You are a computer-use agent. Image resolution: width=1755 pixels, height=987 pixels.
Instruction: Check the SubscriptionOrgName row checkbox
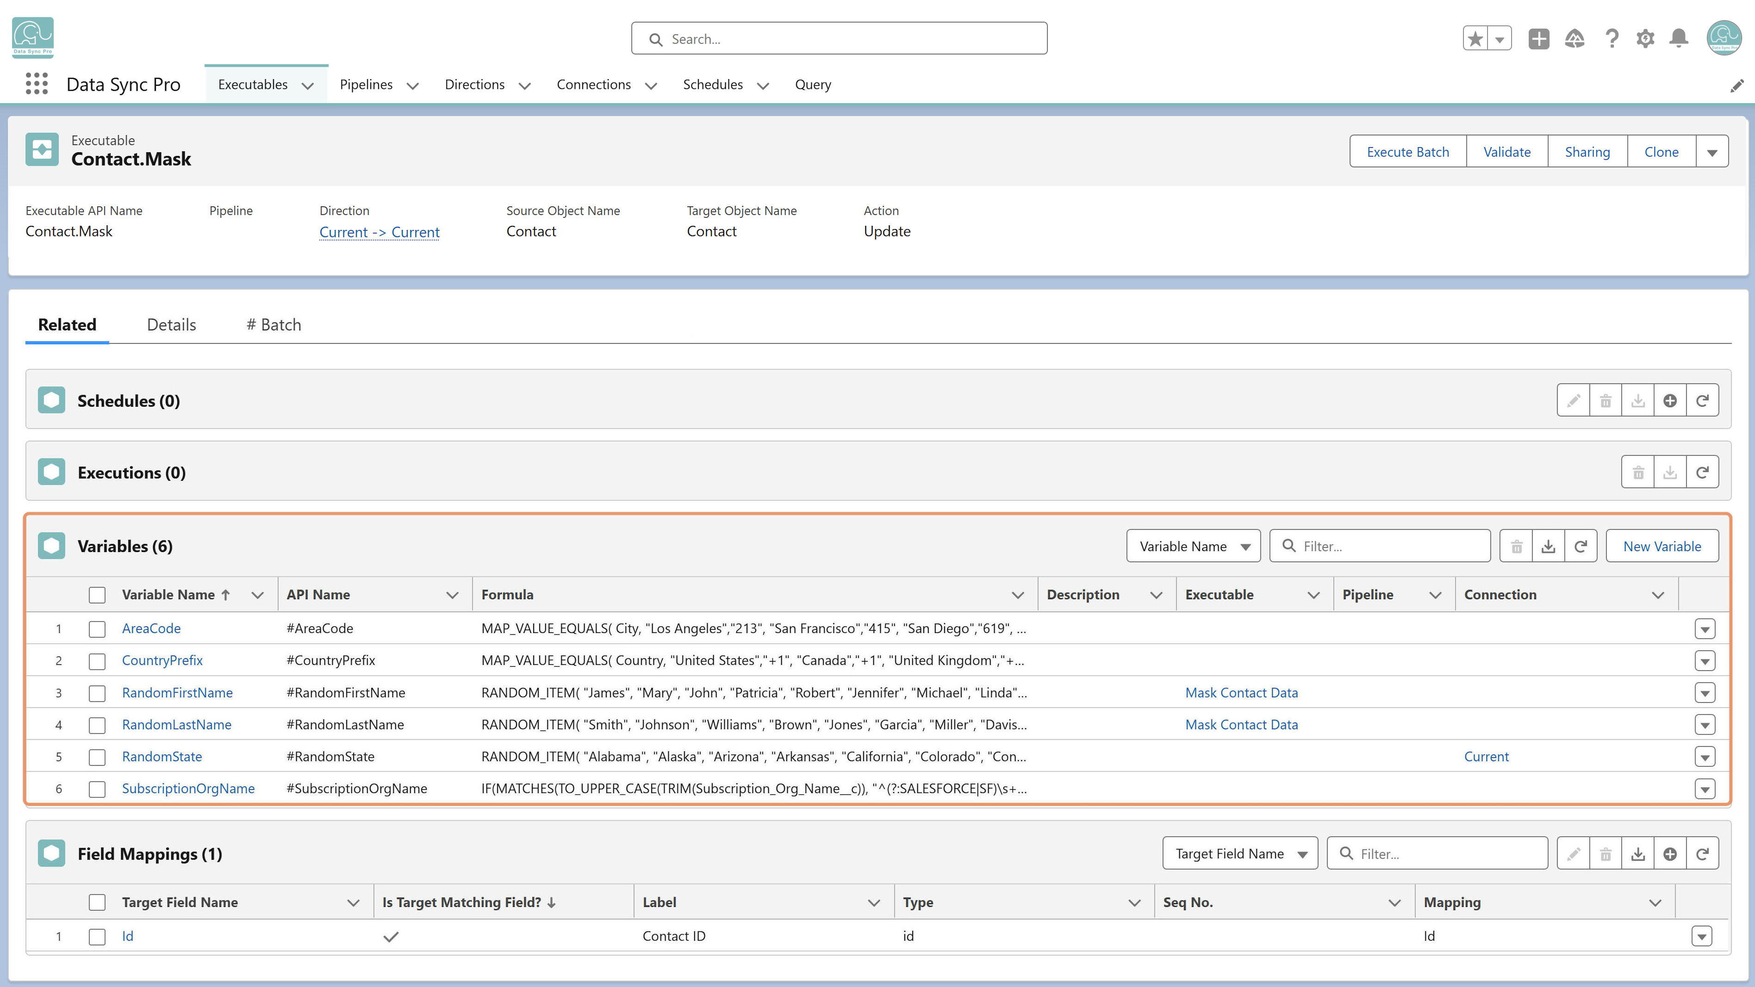pos(97,789)
